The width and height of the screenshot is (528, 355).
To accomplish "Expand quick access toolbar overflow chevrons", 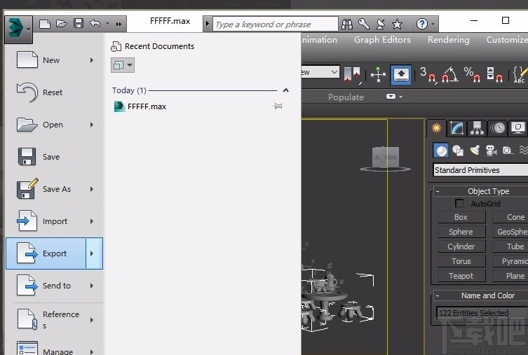I will coord(119,24).
